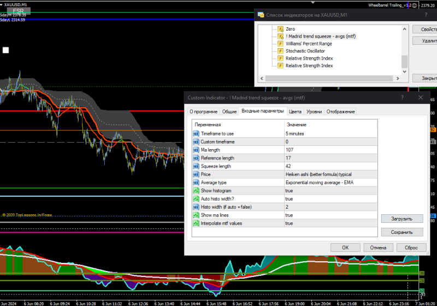Click the Williams' Percent Range indicator icon
The width and height of the screenshot is (437, 306).
coord(280,43)
